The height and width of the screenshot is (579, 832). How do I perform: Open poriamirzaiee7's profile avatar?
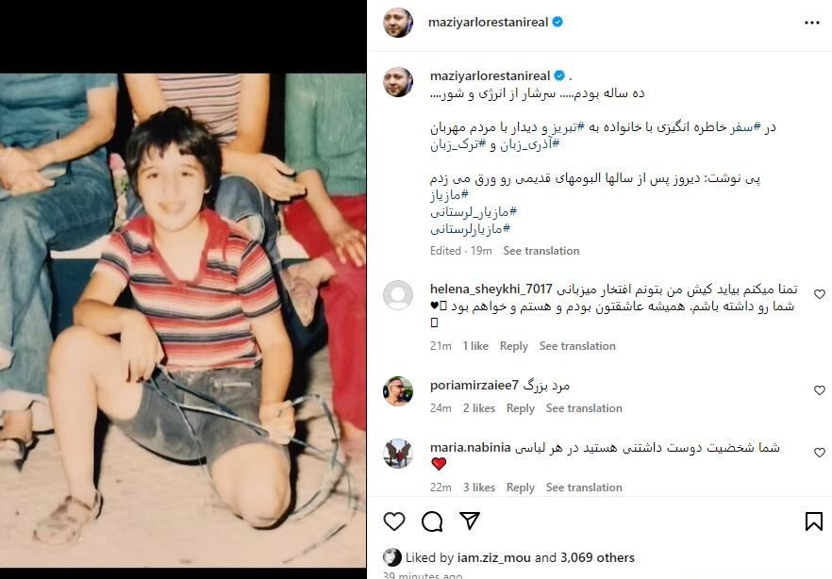[x=398, y=390]
